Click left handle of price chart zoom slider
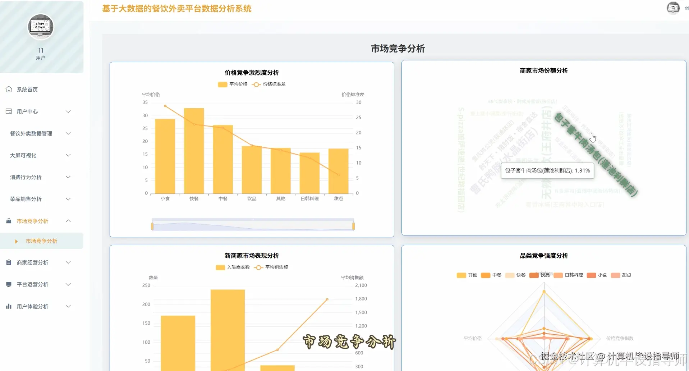The image size is (689, 371). (152, 226)
